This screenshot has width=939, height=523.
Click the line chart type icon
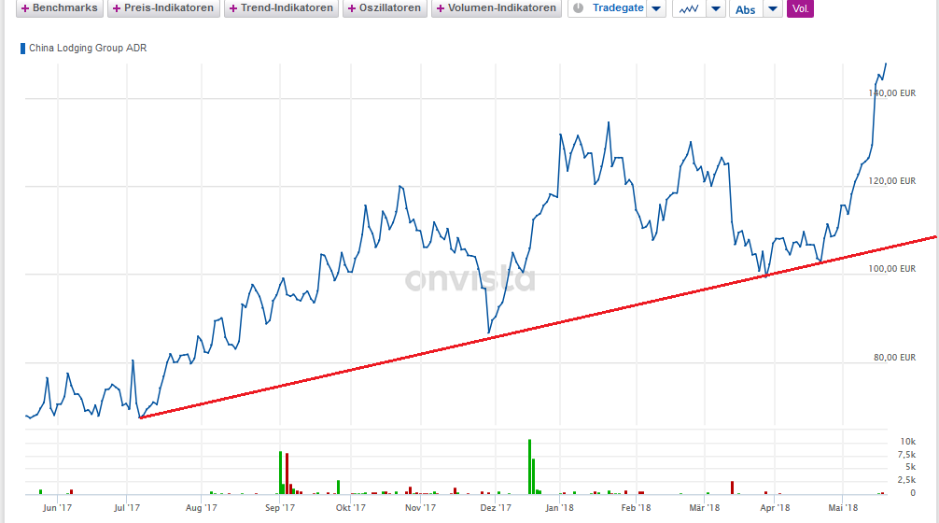click(688, 9)
